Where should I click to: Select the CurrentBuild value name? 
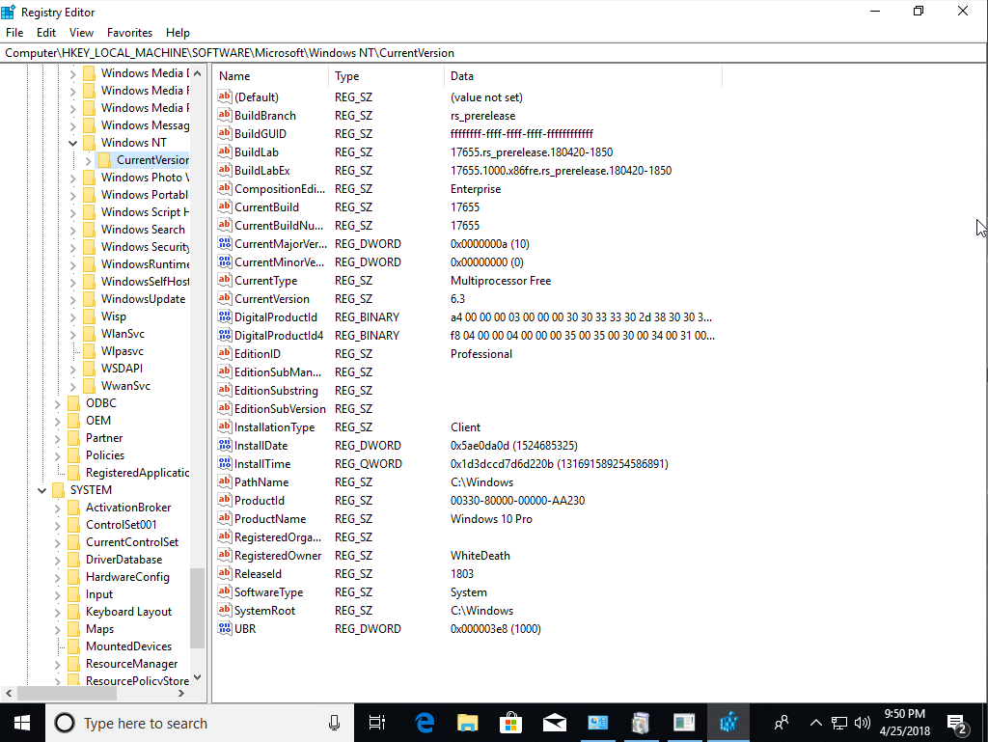point(266,207)
